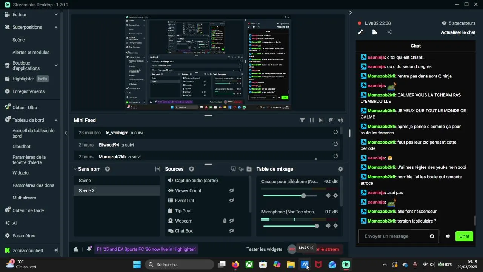483x272 pixels.
Task: Replay Eliwood94 follow alert
Action: tap(335, 144)
